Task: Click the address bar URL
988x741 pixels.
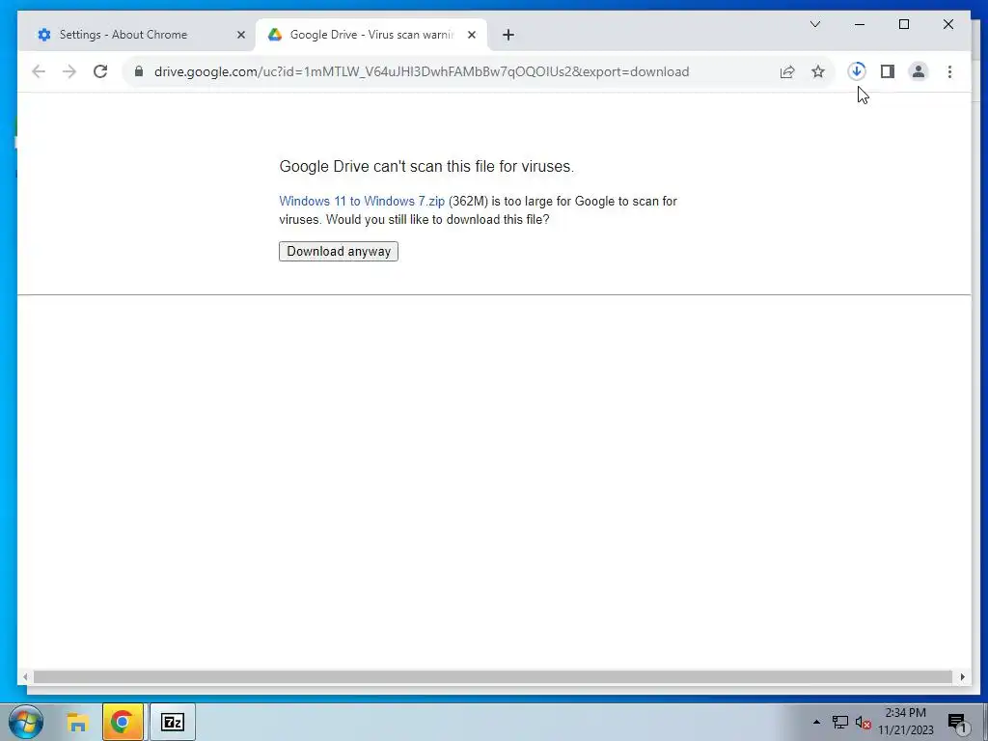Action: click(x=422, y=71)
